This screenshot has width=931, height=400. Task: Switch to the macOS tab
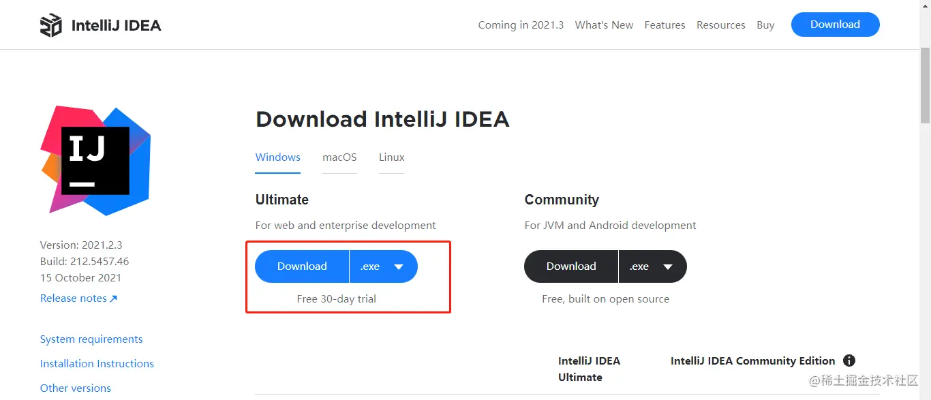point(339,157)
